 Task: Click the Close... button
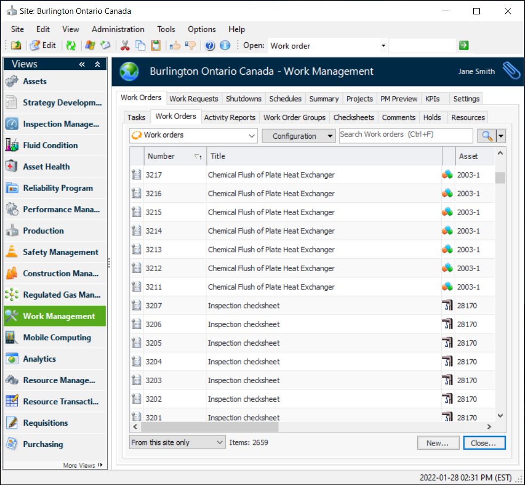click(x=483, y=443)
